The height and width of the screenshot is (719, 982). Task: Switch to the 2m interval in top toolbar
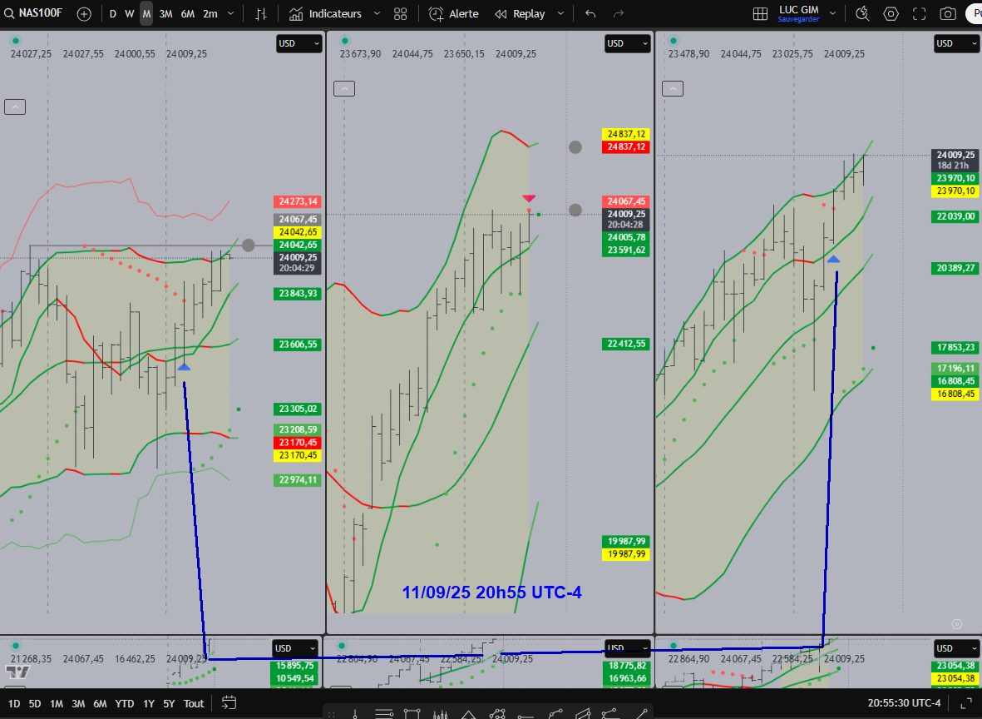210,14
